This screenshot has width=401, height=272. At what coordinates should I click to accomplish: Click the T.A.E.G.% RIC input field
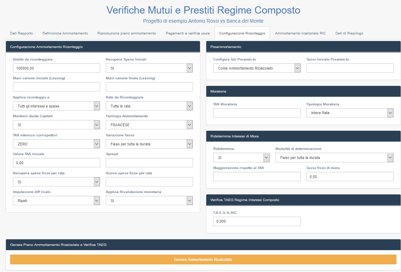tap(257, 221)
